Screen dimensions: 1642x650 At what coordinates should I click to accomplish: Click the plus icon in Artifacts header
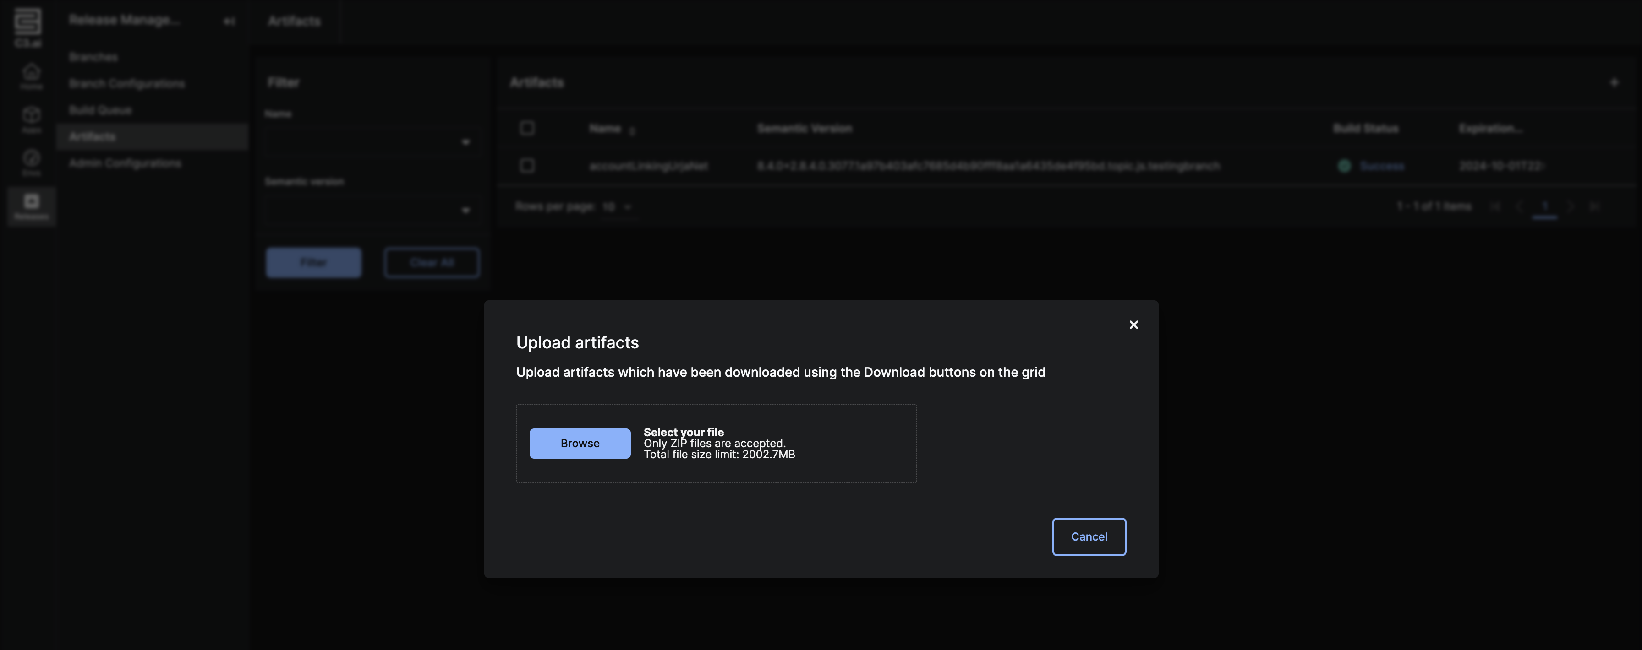[x=1613, y=83]
